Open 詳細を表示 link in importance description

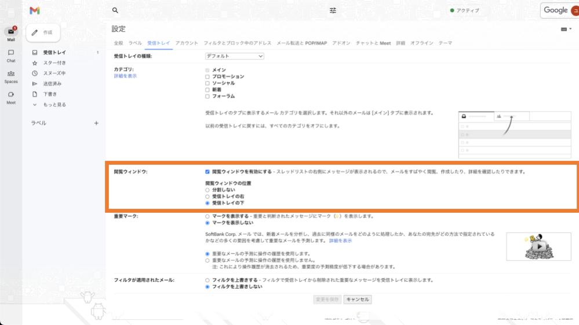point(340,241)
